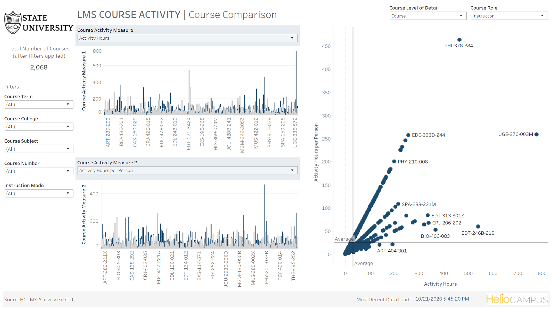Click the EDT-246B-218 data point
The width and height of the screenshot is (553, 309).
(478, 227)
